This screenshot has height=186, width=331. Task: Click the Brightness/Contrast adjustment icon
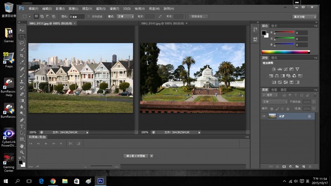point(274,69)
